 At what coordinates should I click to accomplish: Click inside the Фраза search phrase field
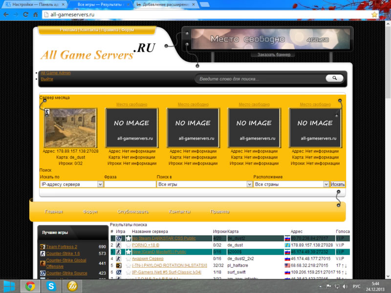pos(130,184)
